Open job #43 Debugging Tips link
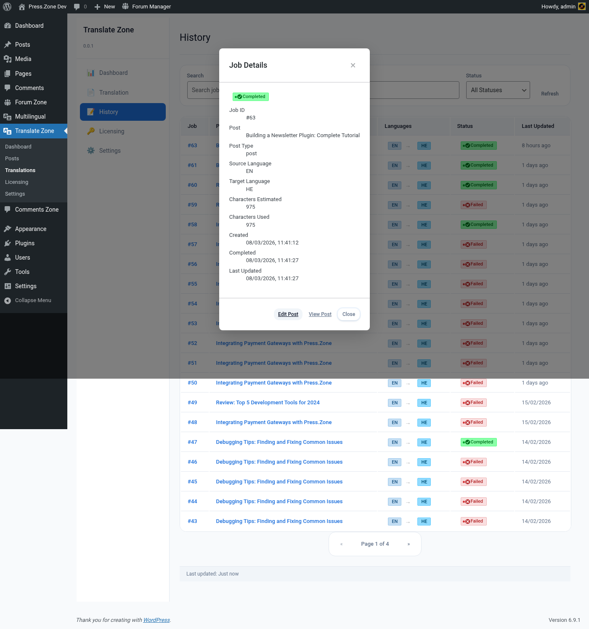 (279, 521)
